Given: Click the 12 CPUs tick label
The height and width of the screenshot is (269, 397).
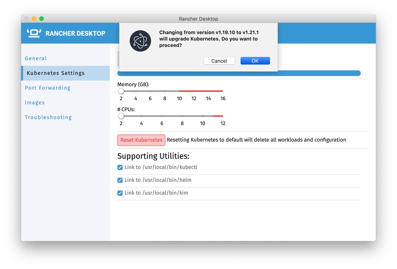Looking at the screenshot, I should point(223,123).
